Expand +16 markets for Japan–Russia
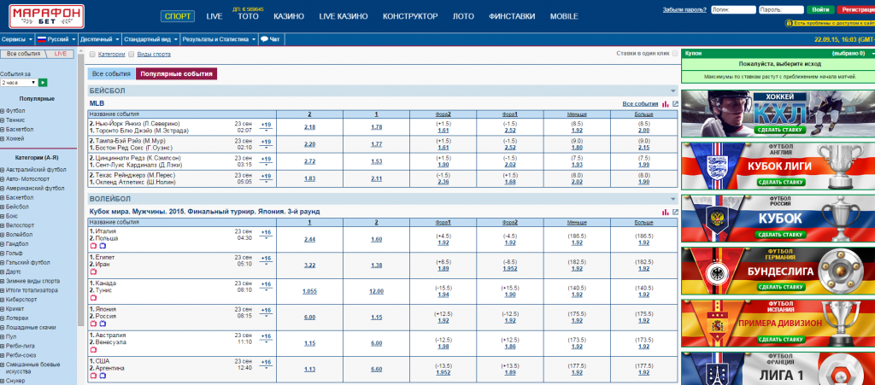The width and height of the screenshot is (875, 385). pos(267,312)
